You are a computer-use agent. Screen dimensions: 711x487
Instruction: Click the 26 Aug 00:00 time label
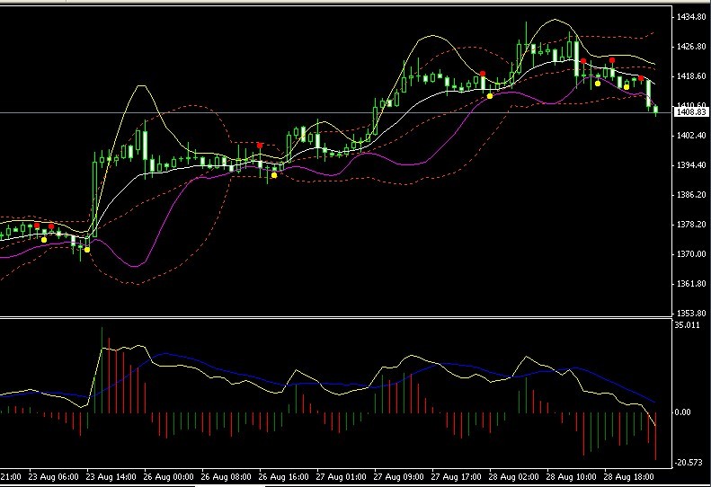coord(168,477)
